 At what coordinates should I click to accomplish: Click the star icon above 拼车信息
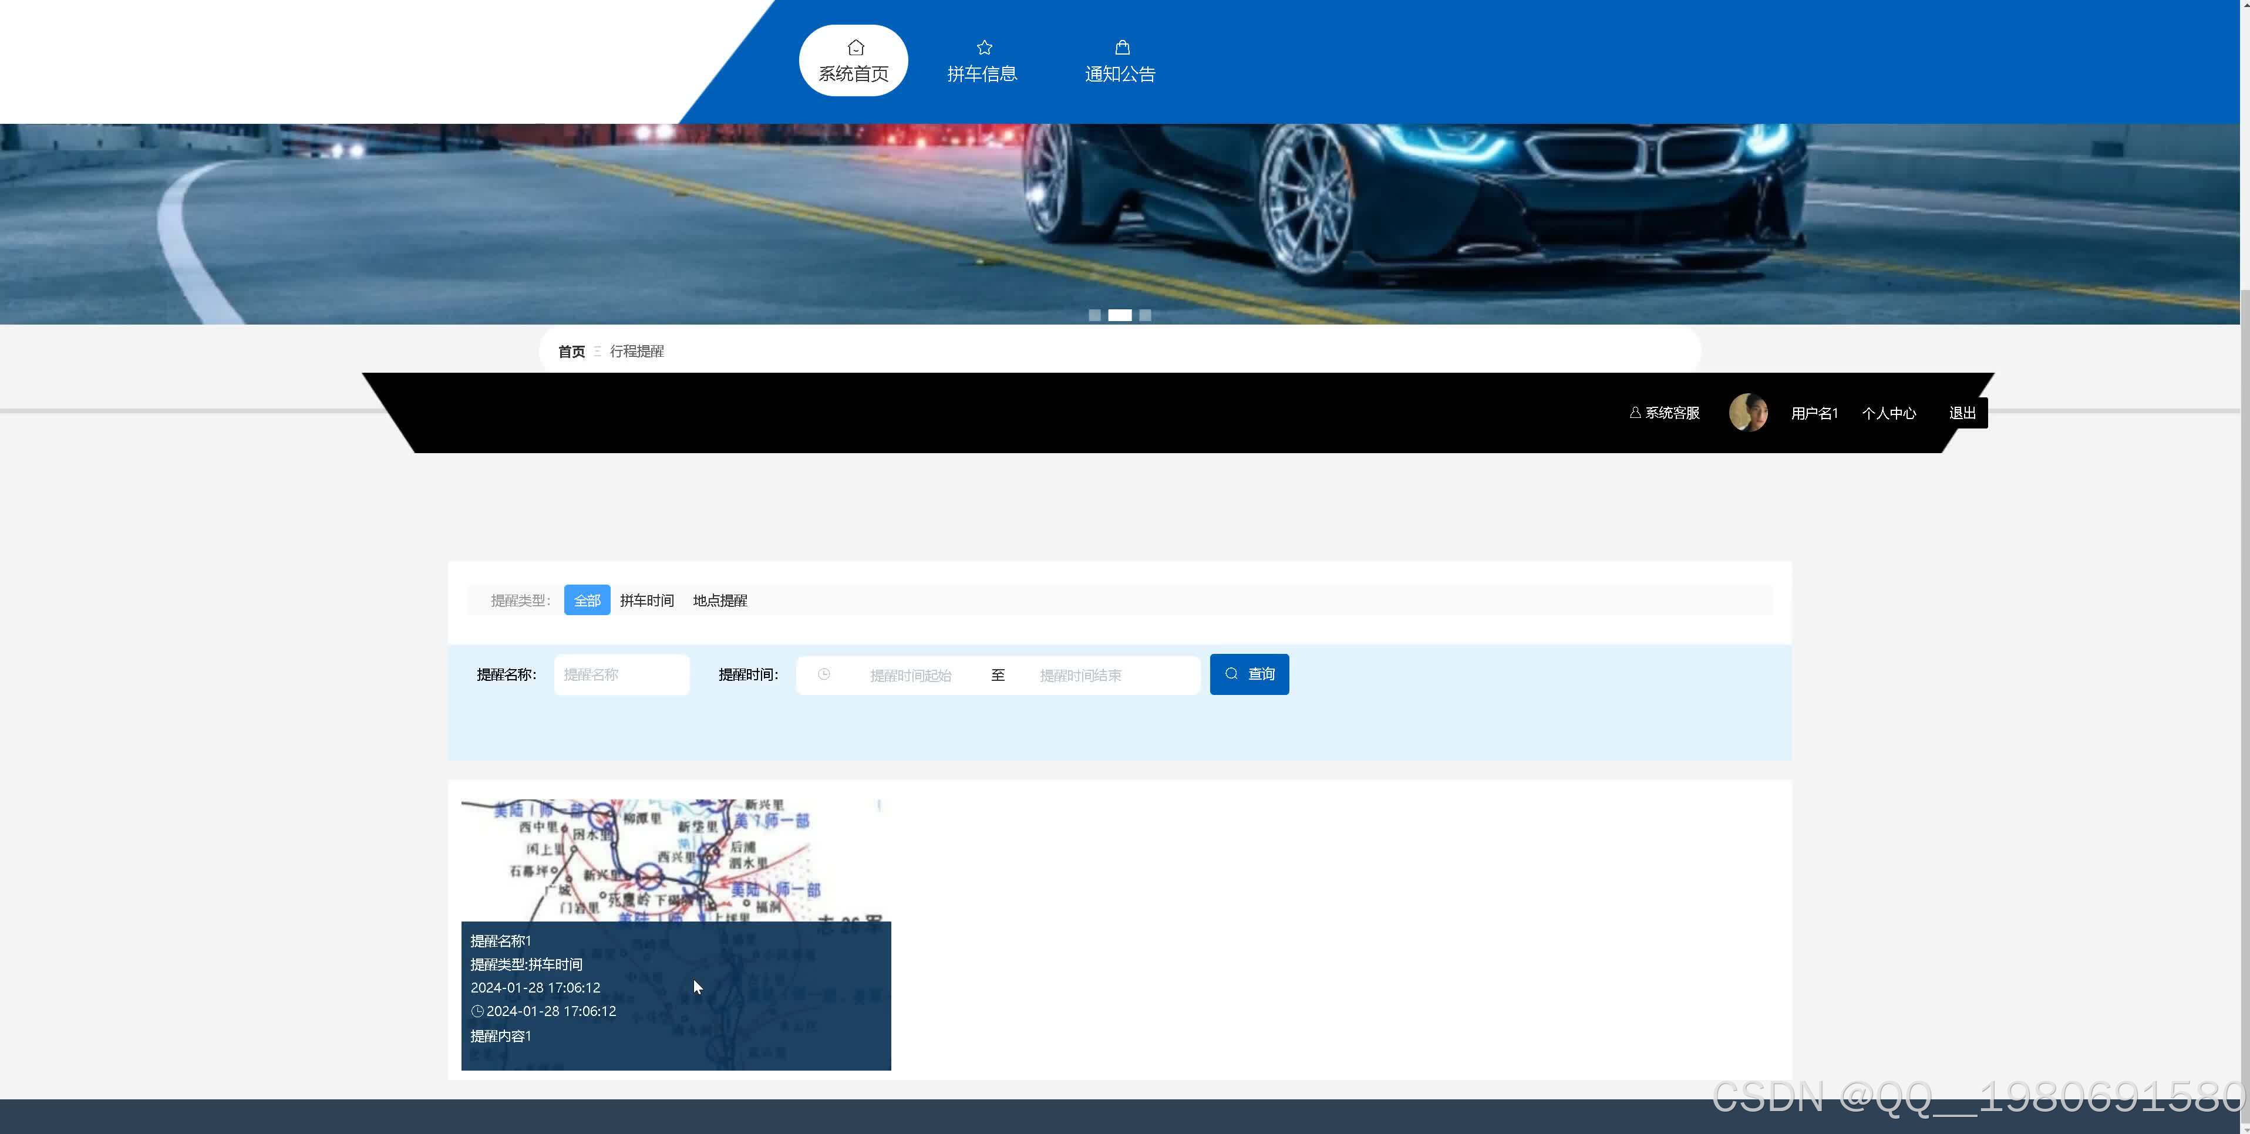tap(983, 47)
